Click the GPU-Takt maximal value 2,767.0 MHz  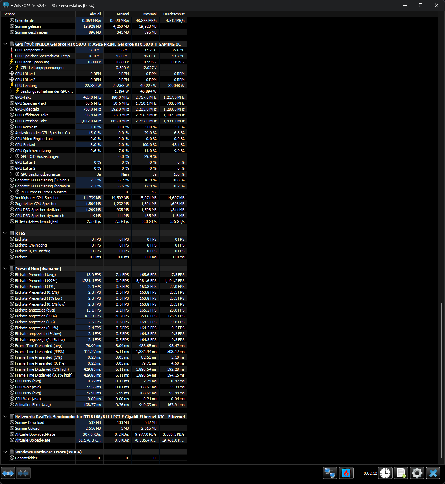point(146,97)
